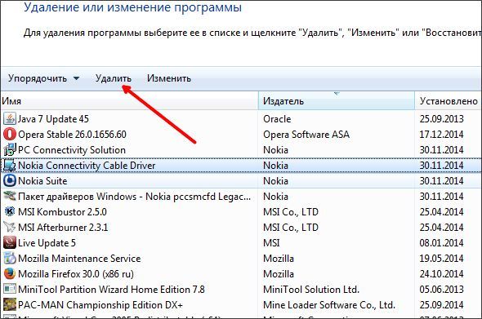Click the MSI Afterburner plane icon
Image resolution: width=482 pixels, height=319 pixels.
tap(10, 227)
